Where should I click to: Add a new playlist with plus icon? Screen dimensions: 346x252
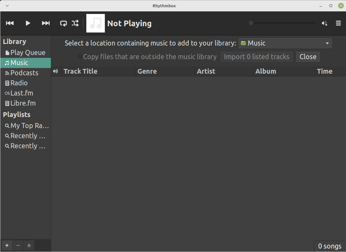coord(7,245)
